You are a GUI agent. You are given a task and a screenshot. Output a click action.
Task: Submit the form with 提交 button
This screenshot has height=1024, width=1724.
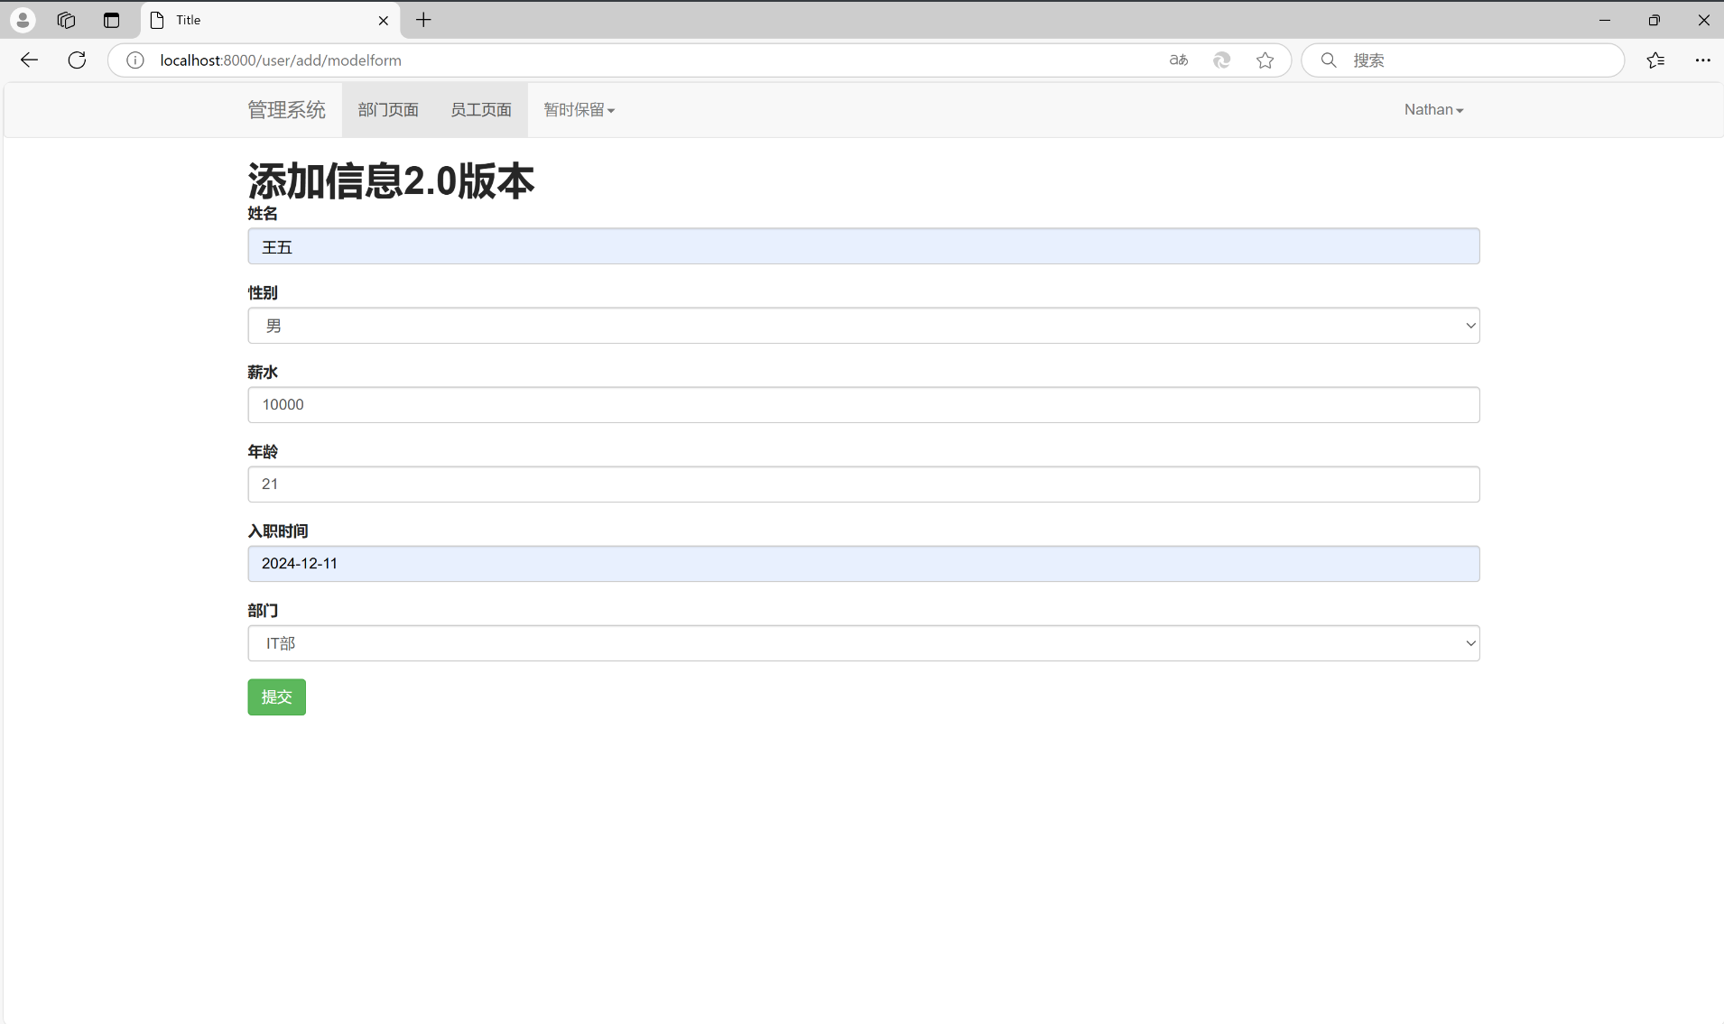point(277,697)
